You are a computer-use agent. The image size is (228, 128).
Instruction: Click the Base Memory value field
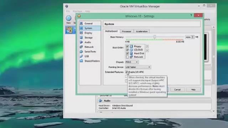pos(188,37)
